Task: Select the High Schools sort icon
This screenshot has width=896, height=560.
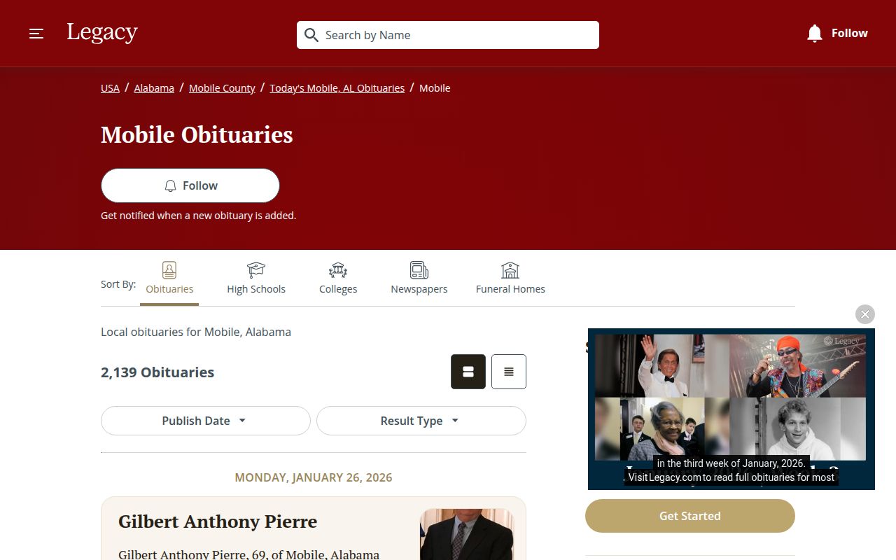Action: pyautogui.click(x=256, y=270)
